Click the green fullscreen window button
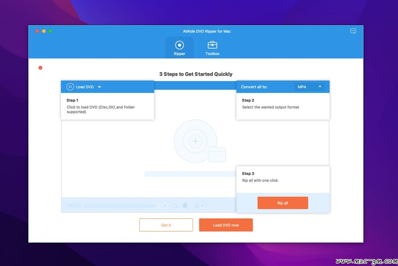398x266 pixels. click(x=51, y=31)
